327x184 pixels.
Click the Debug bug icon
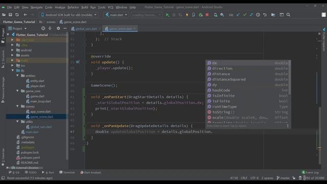(174, 15)
